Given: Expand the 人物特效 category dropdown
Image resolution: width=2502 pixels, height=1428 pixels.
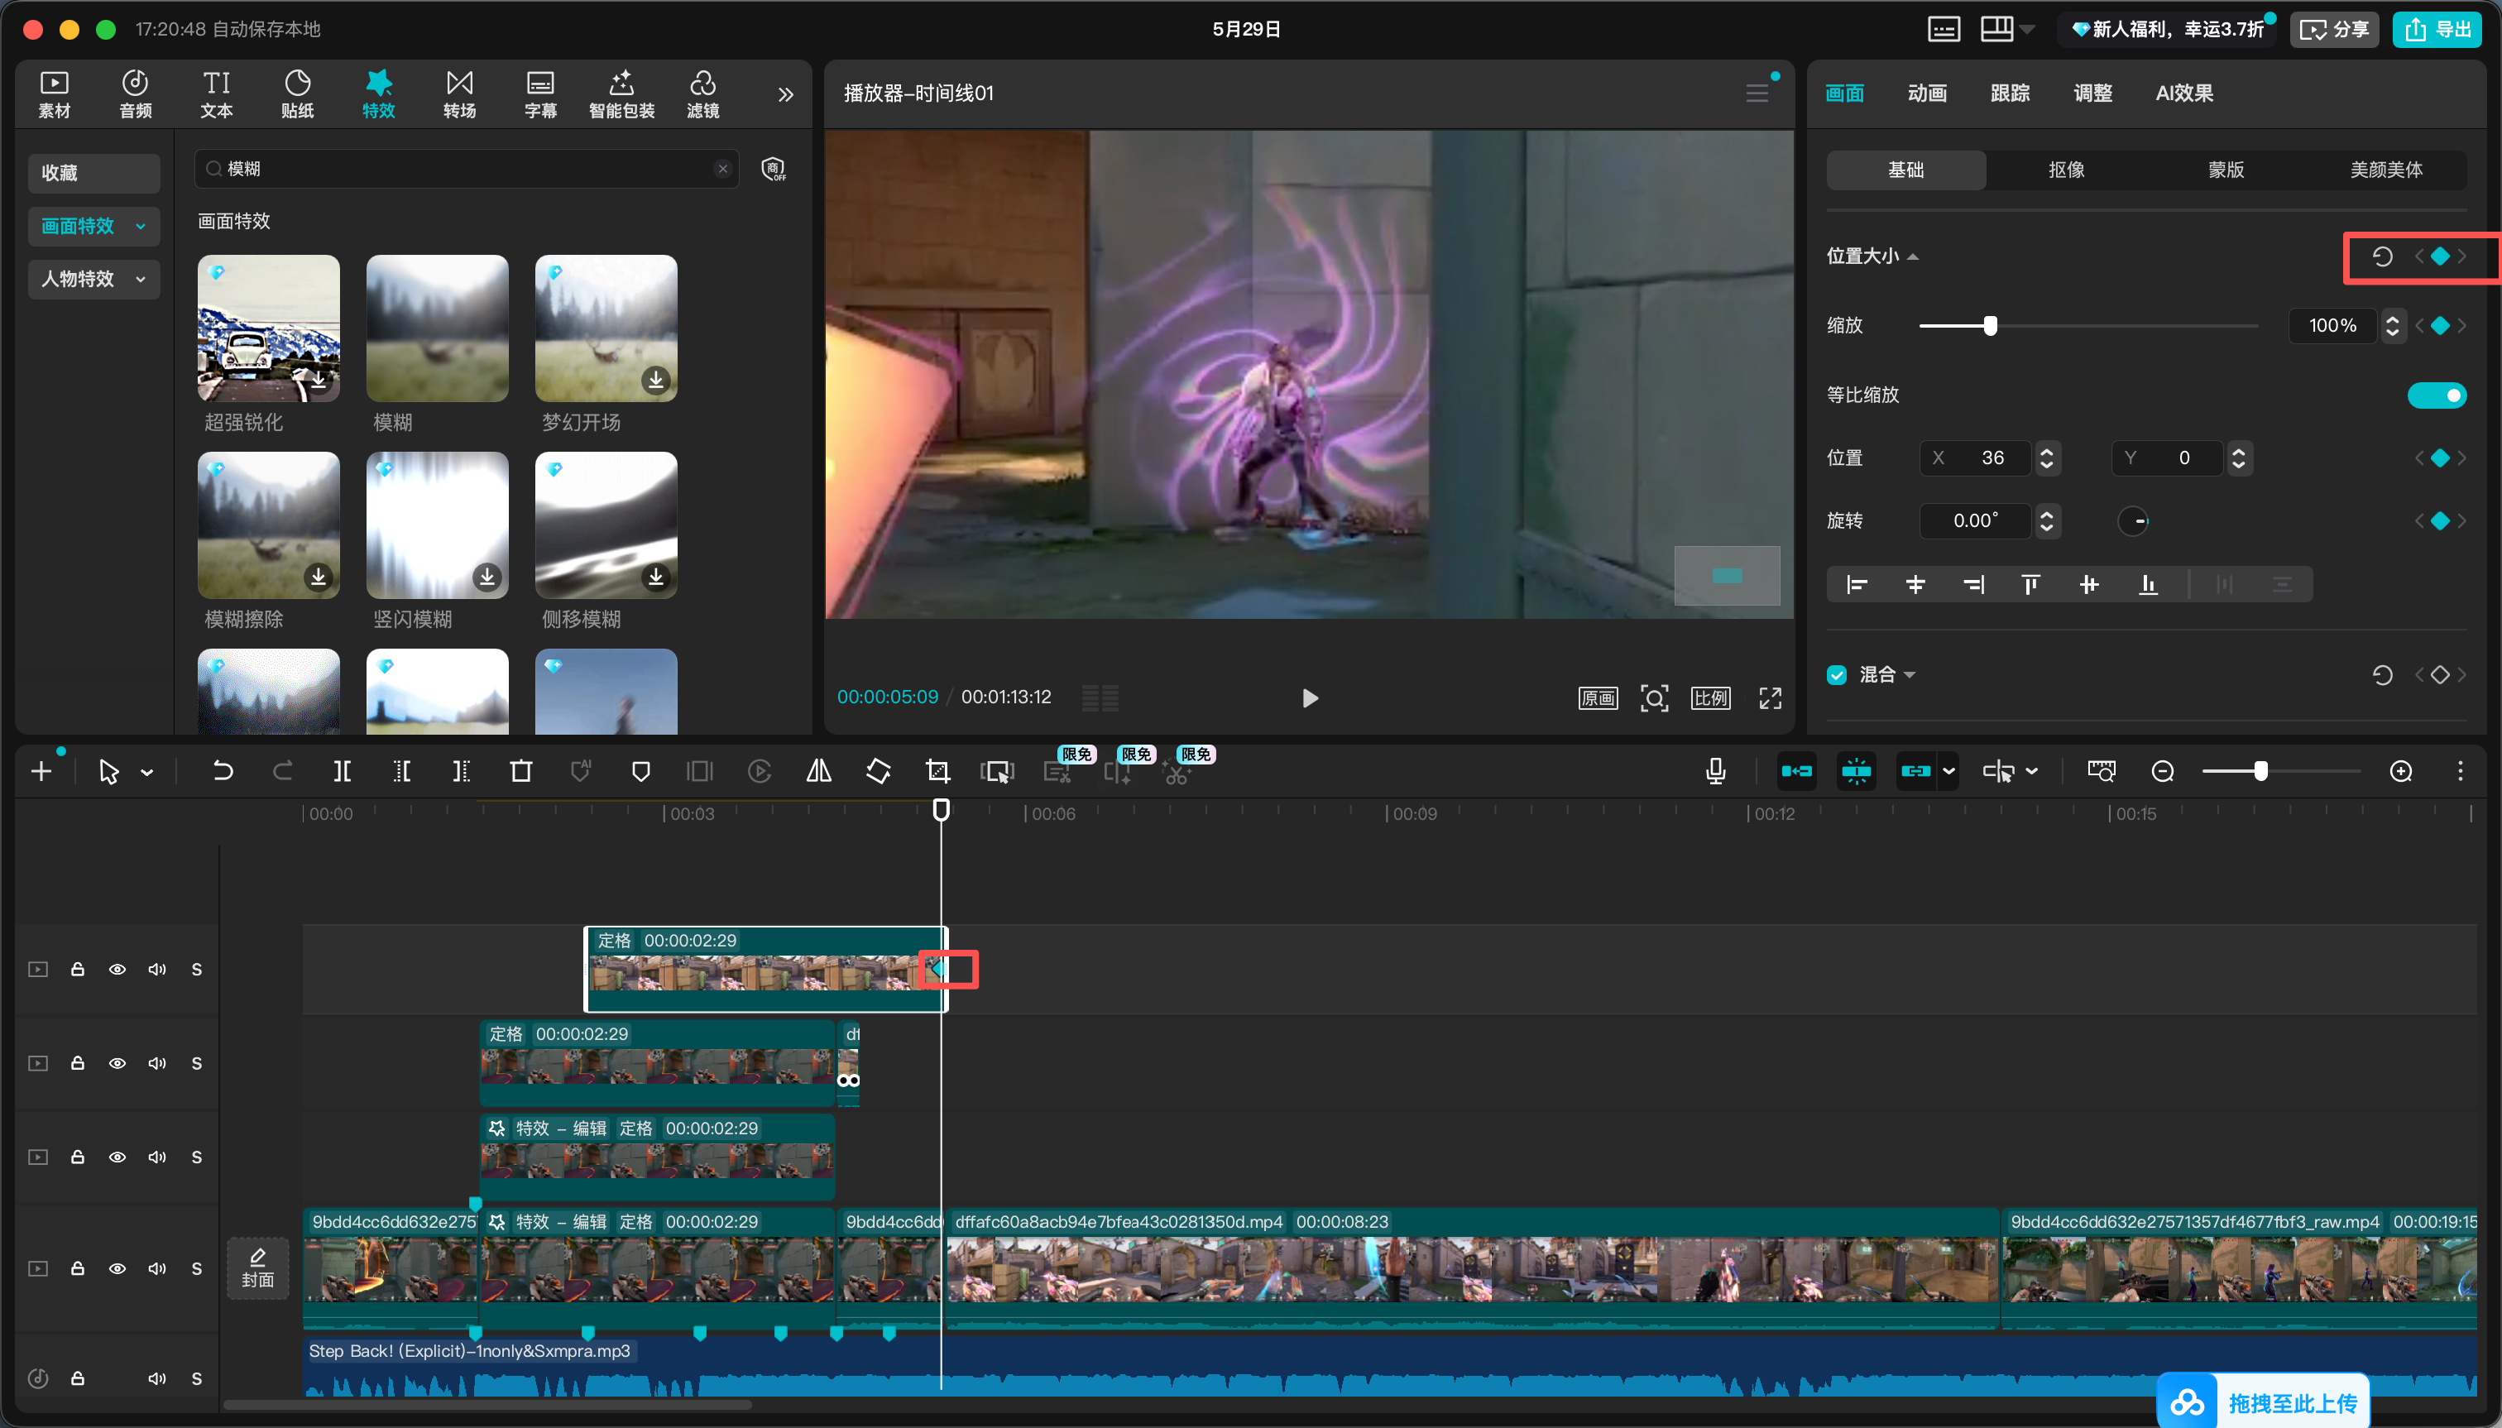Looking at the screenshot, I should [x=141, y=280].
